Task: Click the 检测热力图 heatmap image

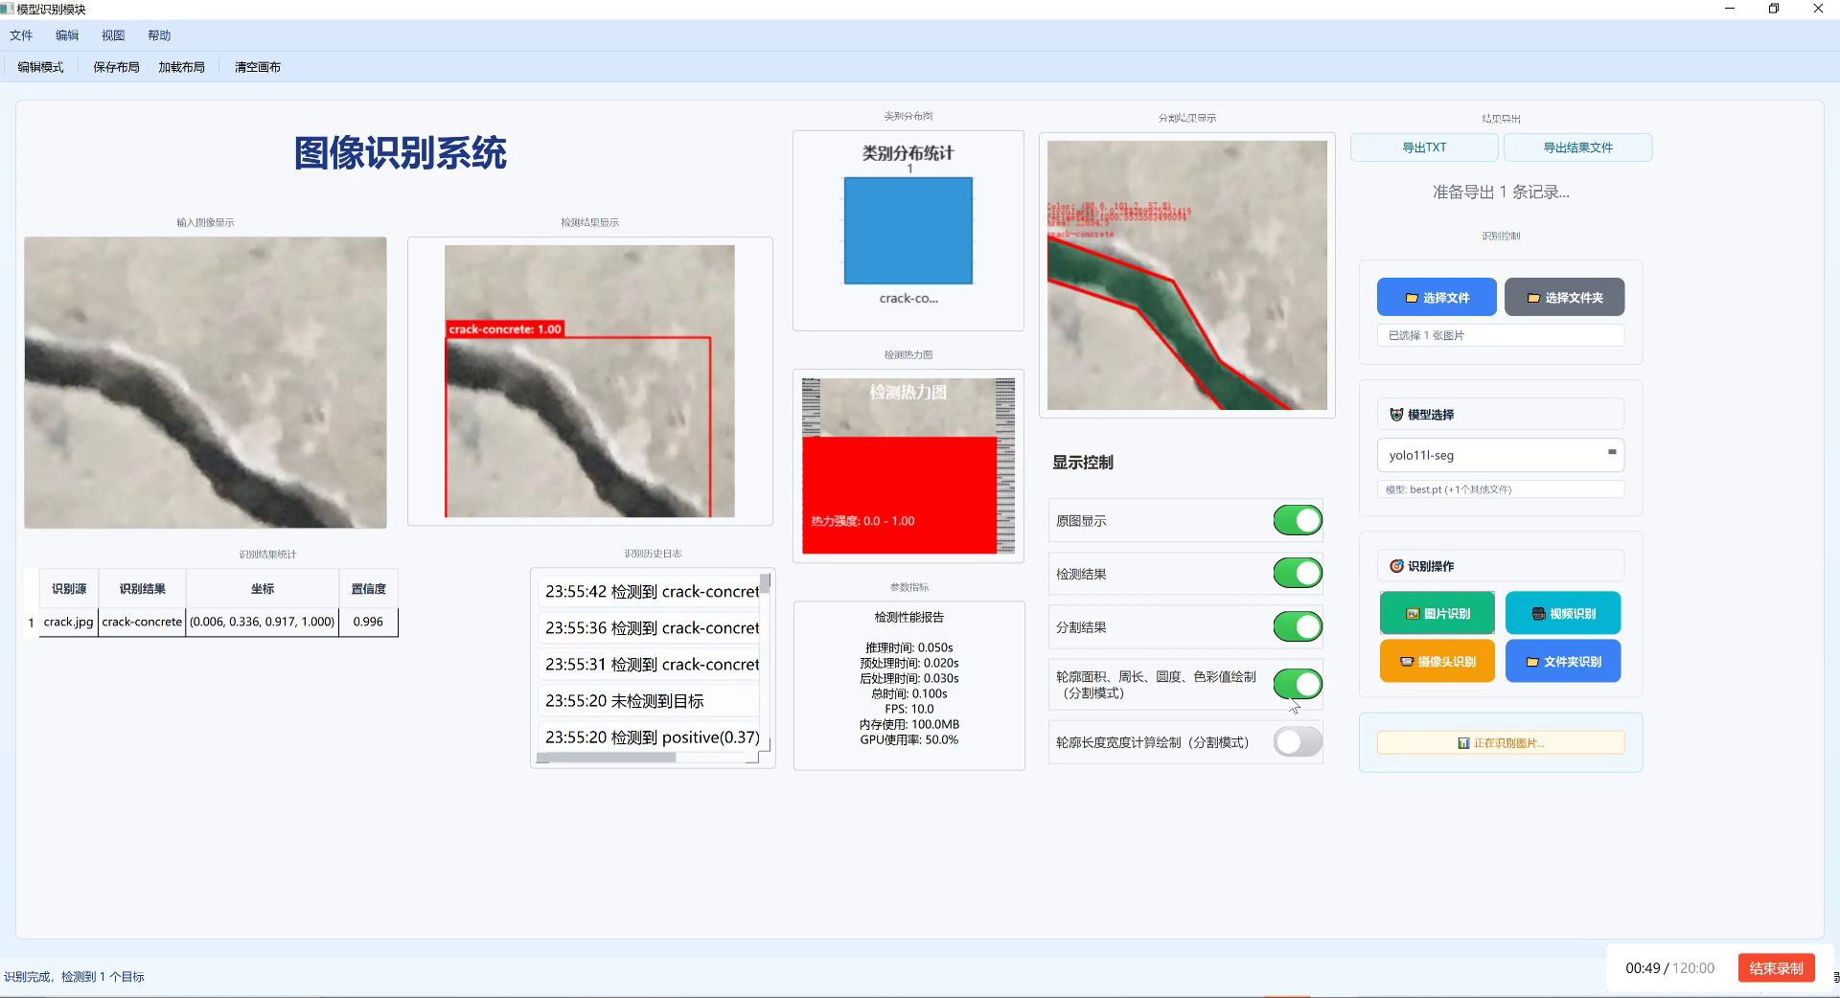Action: tap(908, 465)
